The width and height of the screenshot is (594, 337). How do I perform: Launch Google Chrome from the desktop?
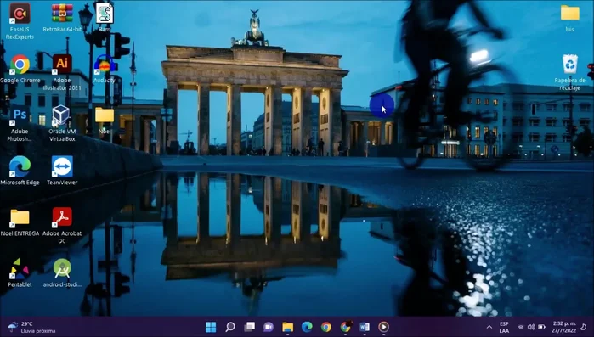tap(20, 69)
